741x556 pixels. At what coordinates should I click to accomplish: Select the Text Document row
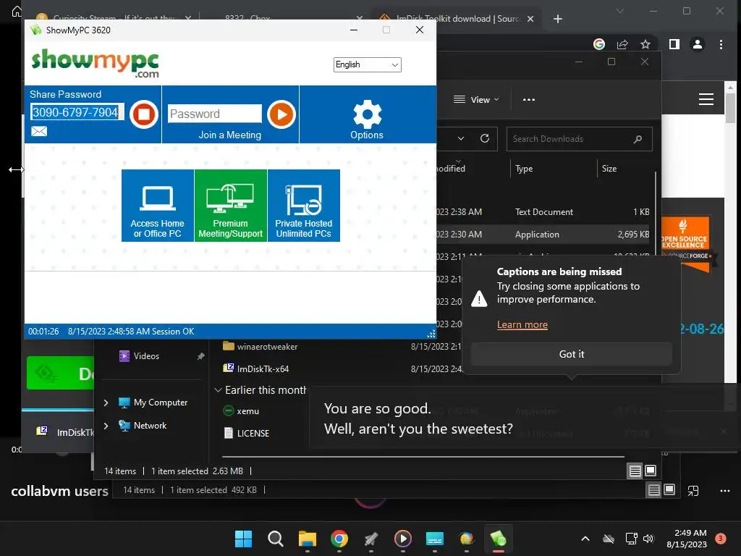coord(543,212)
